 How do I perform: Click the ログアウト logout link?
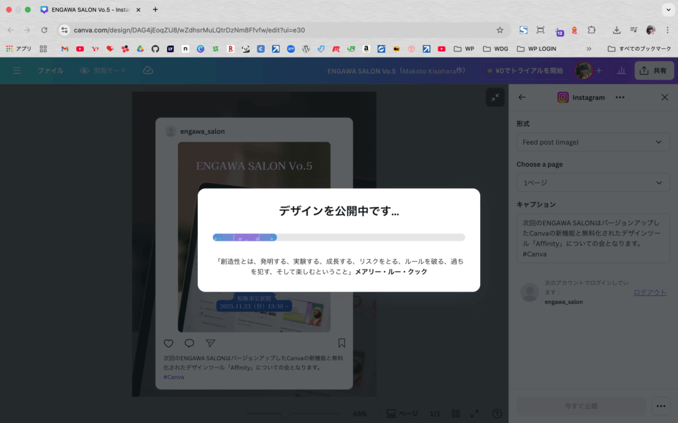(x=650, y=292)
